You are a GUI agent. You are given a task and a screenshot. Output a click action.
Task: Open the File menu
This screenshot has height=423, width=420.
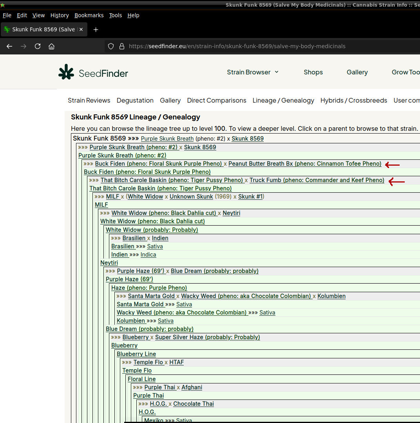(x=7, y=15)
